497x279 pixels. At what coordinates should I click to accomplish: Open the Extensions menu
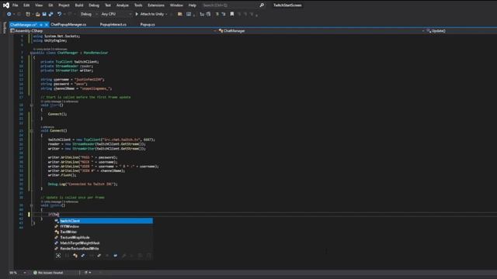click(x=156, y=5)
